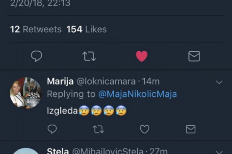232x154 pixels.
Task: View the 154 Likes list
Action: click(x=86, y=29)
